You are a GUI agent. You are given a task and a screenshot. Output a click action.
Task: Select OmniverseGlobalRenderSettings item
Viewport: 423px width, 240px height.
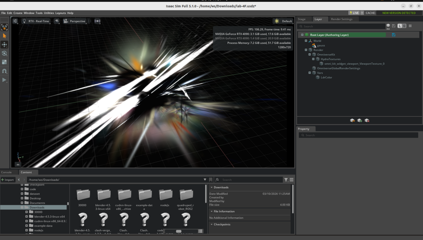[338, 68]
